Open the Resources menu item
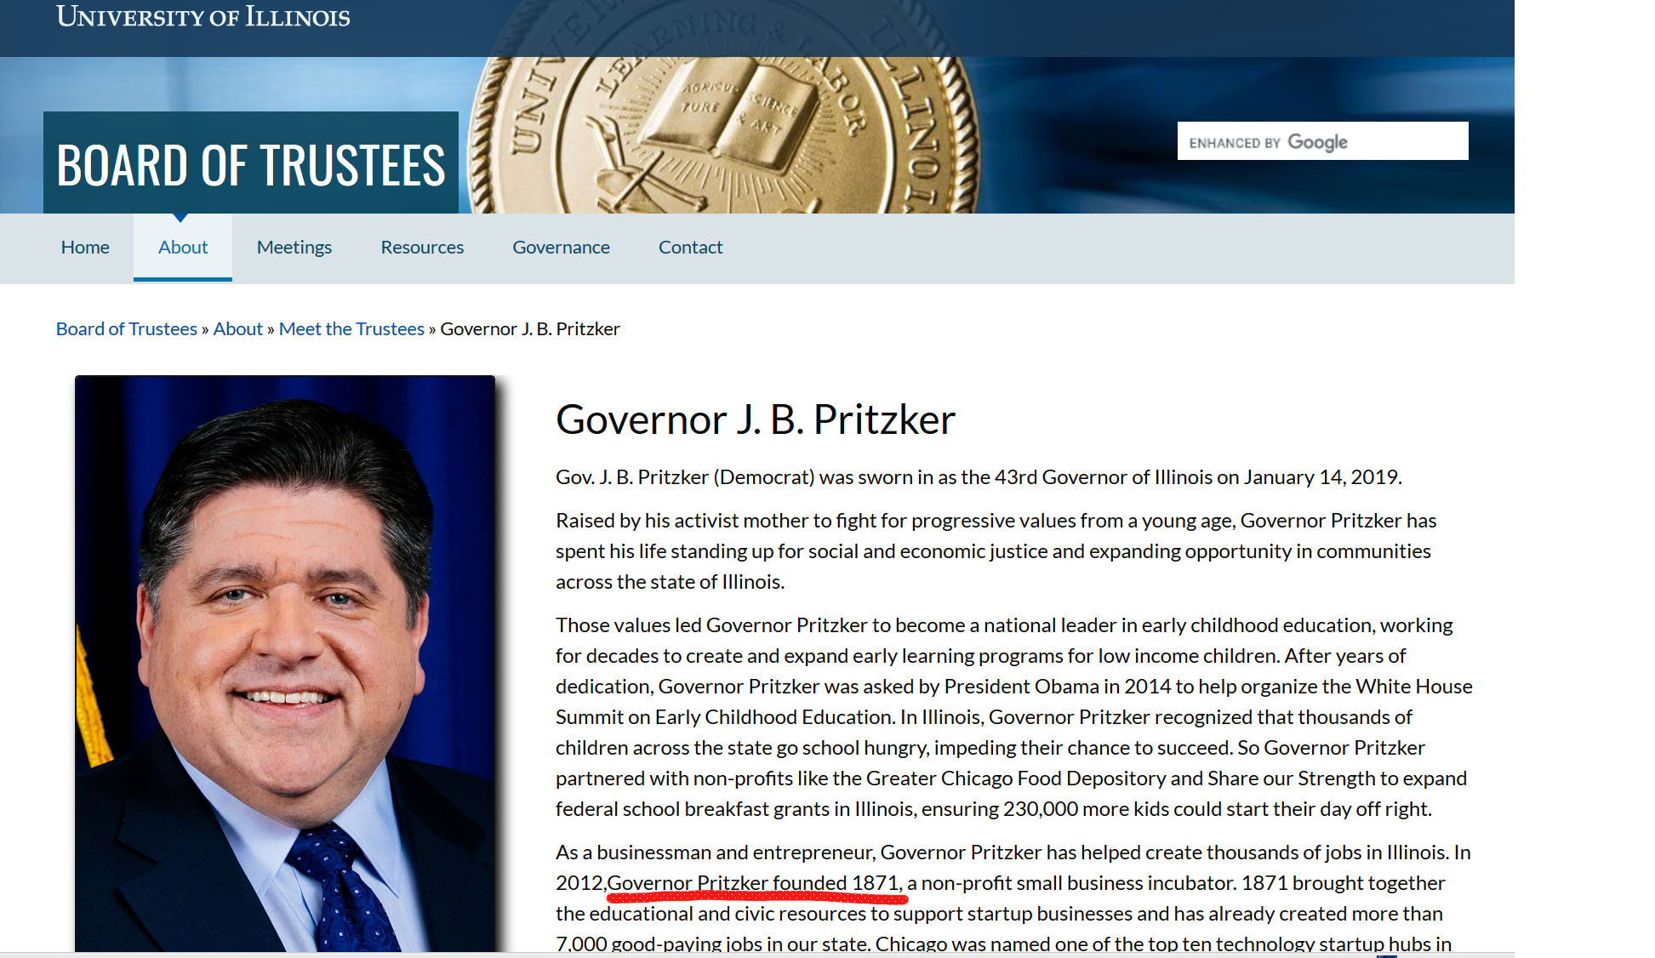This screenshot has height=958, width=1655. pos(422,247)
